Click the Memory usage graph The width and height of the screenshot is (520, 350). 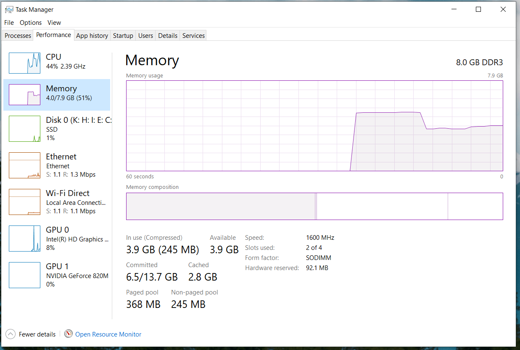(314, 126)
